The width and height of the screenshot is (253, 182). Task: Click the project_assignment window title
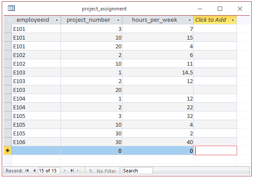click(104, 9)
